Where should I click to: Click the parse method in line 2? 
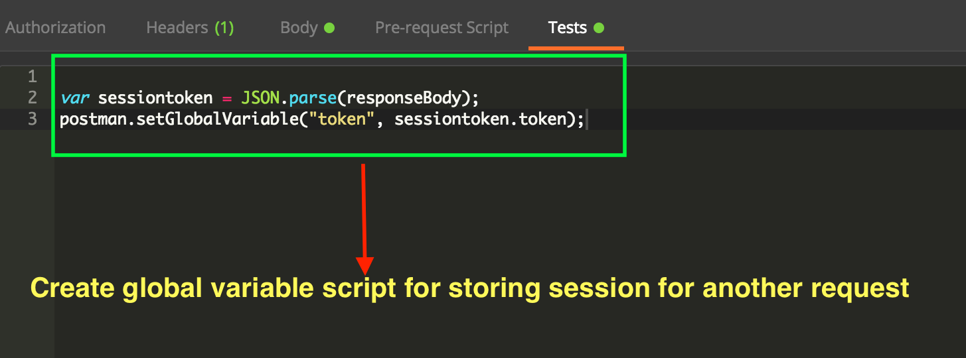[313, 98]
